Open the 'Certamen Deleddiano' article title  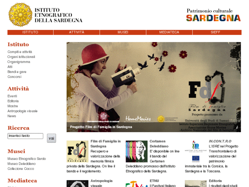click(159, 144)
